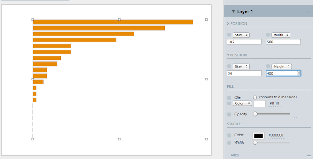Click the minus icon on Layer 1 header
Image resolution: width=313 pixels, height=159 pixels.
[x=309, y=11]
